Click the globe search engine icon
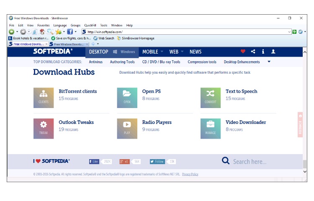This screenshot has width=314, height=201. tap(300, 32)
